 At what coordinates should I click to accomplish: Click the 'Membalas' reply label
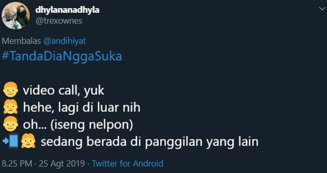(21, 41)
